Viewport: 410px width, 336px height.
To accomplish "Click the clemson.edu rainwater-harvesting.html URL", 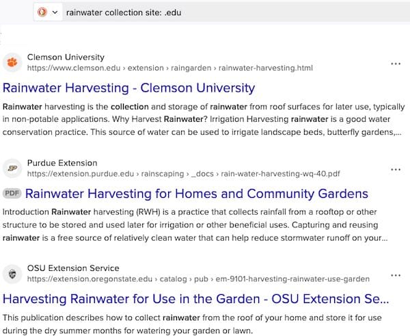I will pos(169,68).
